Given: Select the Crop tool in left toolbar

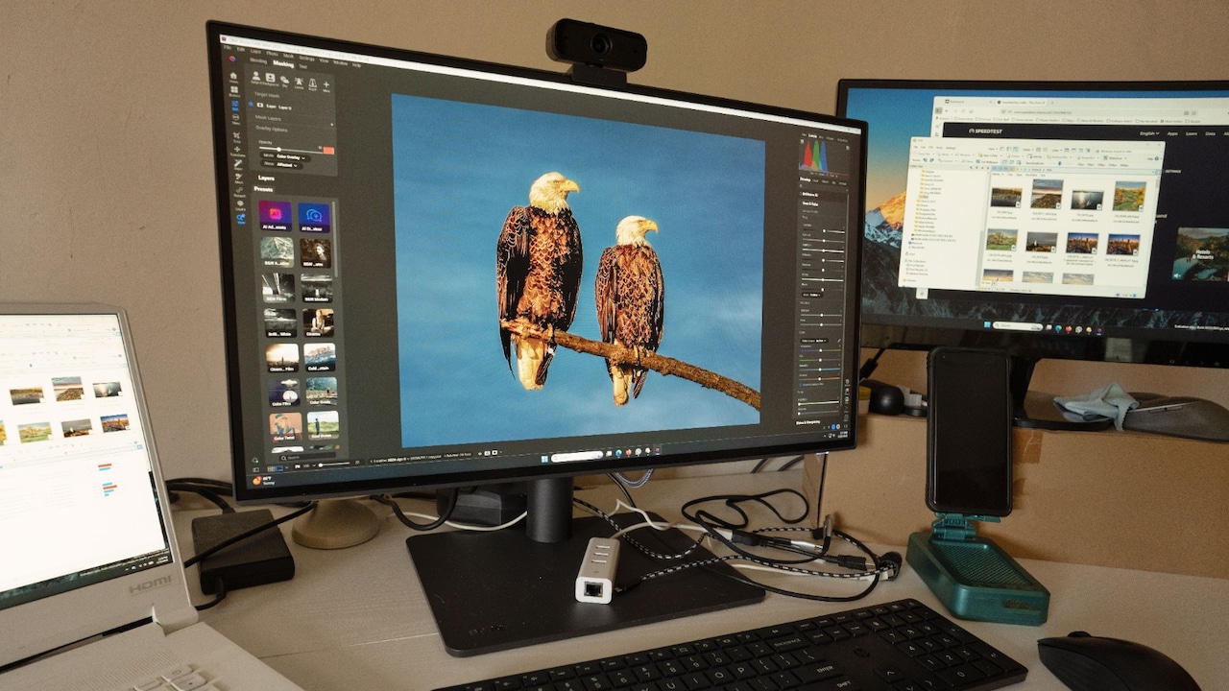Looking at the screenshot, I should [x=237, y=135].
